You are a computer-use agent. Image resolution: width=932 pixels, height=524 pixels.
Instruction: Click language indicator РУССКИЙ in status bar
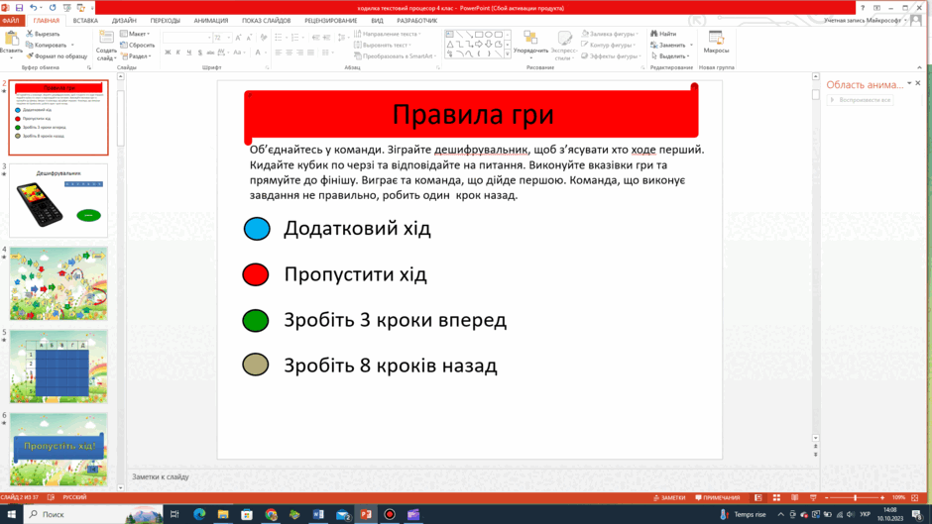point(74,498)
